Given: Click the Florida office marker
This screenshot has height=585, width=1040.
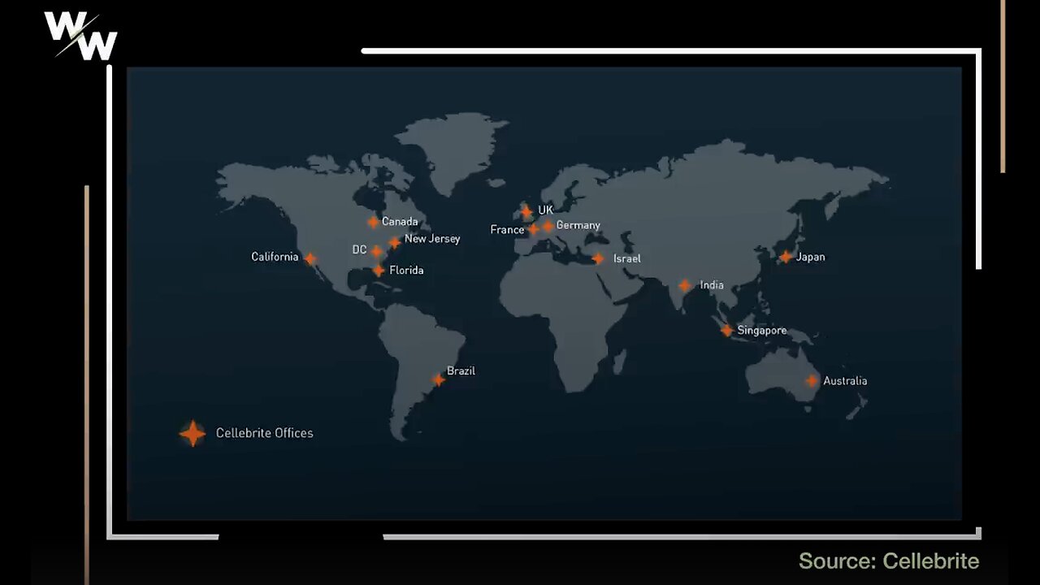Looking at the screenshot, I should pyautogui.click(x=379, y=271).
